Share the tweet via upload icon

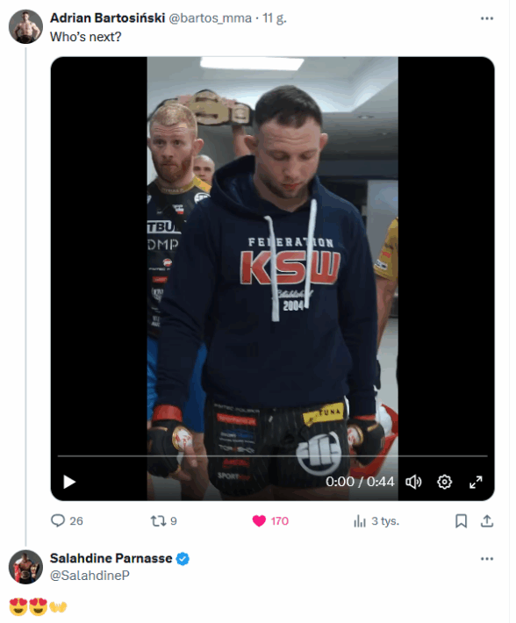[x=487, y=521]
